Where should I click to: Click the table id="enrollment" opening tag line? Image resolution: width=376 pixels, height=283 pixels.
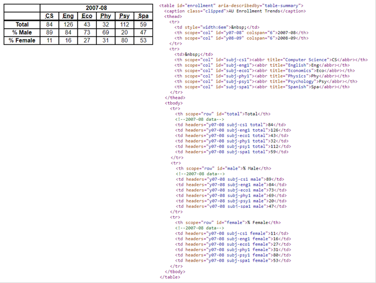tap(231, 6)
